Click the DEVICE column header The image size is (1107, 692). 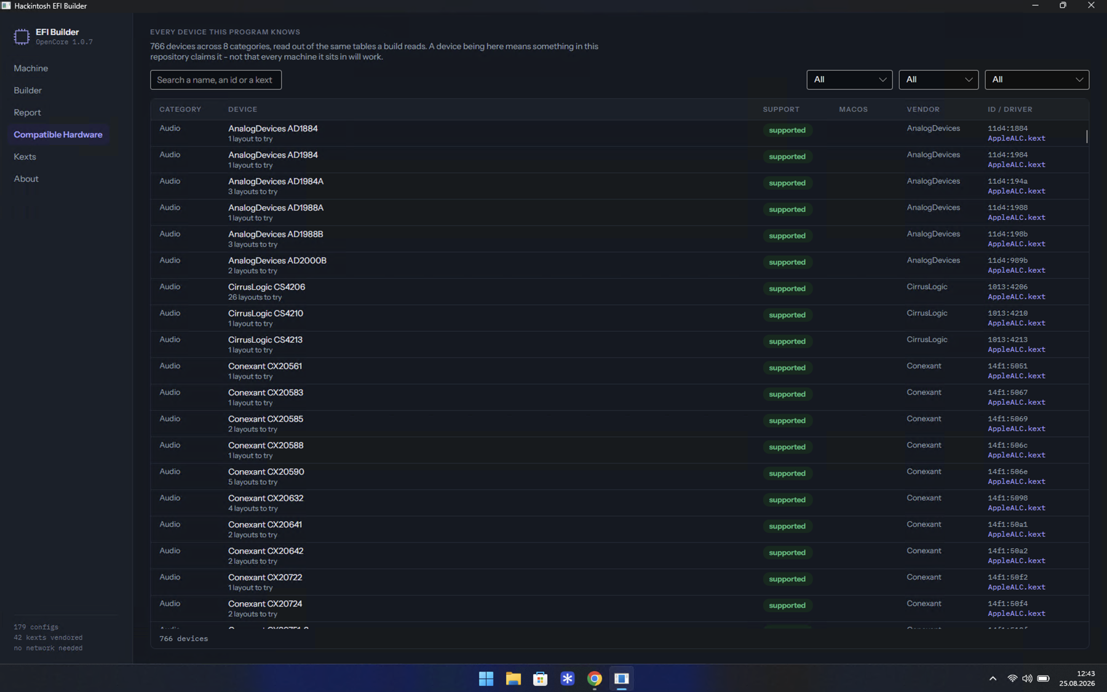tap(243, 109)
